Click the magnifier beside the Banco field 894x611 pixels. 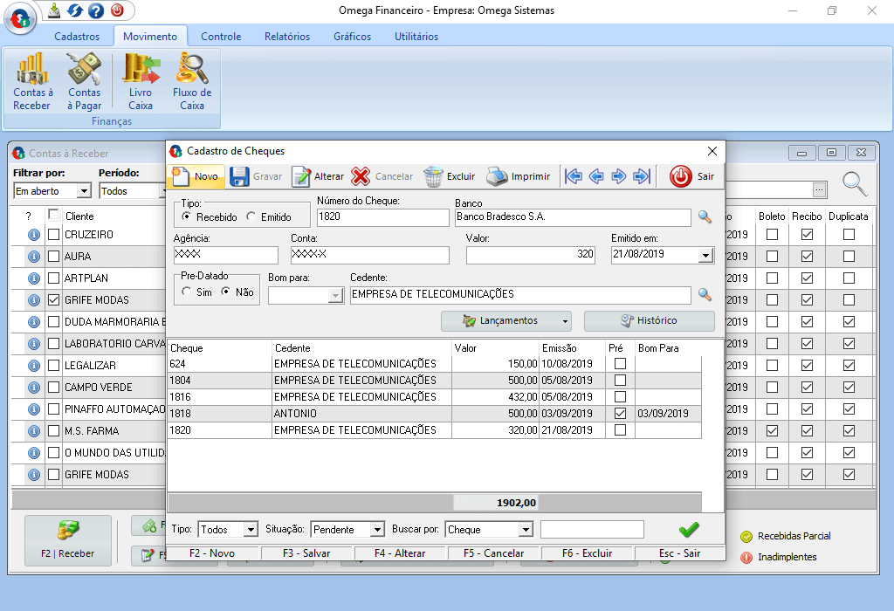(x=705, y=216)
